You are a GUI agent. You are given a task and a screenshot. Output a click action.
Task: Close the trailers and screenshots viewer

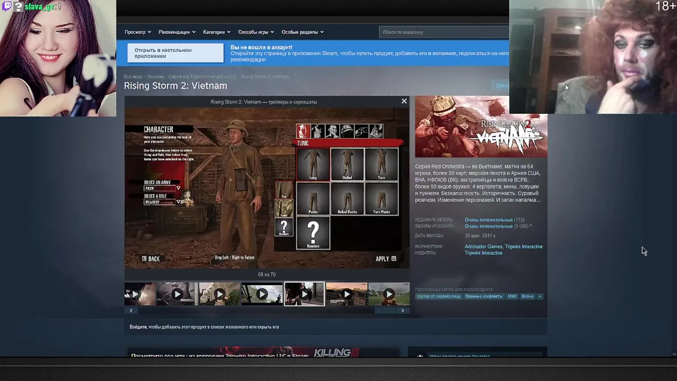tap(404, 101)
